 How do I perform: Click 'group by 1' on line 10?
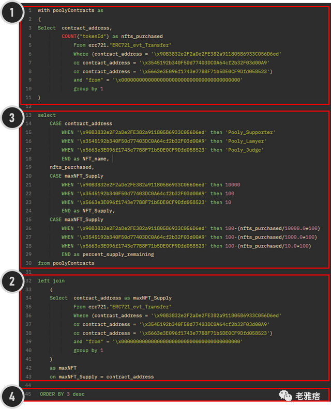pos(88,89)
